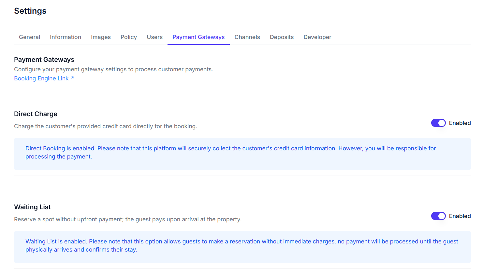
Task: Open the General settings tab
Action: pyautogui.click(x=29, y=37)
